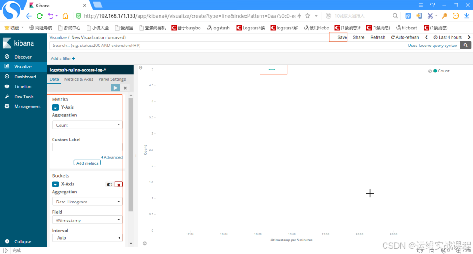The image size is (473, 254).
Task: Open Timelion in Kibana sidebar
Action: click(23, 86)
